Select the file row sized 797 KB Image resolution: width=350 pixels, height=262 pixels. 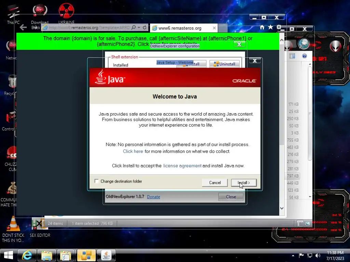point(293,176)
